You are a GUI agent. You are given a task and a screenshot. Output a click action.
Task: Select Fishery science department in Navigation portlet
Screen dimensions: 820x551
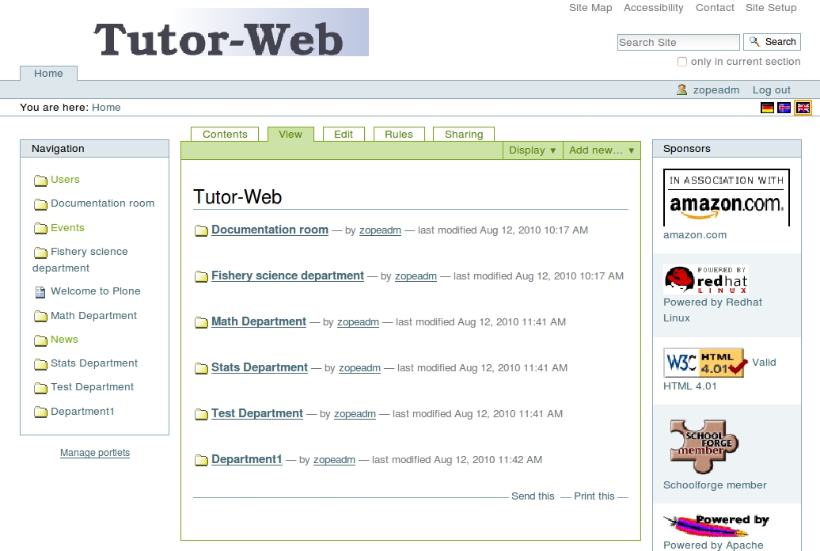[80, 260]
